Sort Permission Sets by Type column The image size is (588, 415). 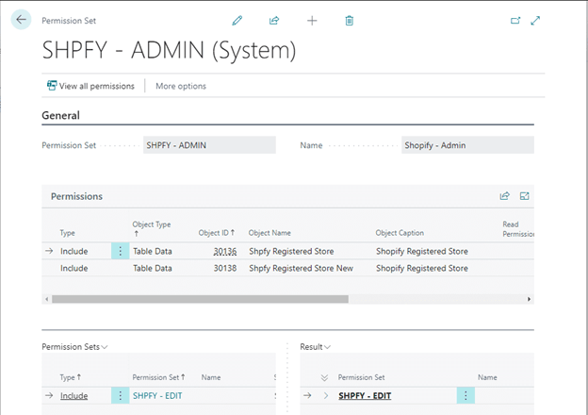pos(70,377)
